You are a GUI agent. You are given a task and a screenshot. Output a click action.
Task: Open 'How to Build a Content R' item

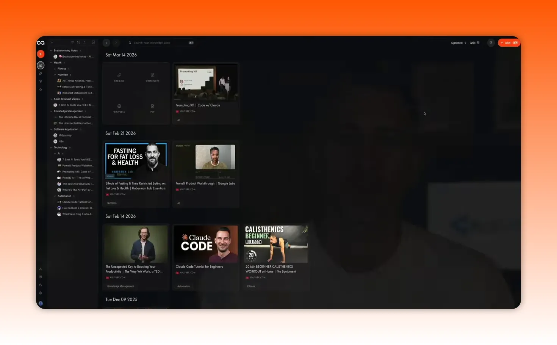point(75,208)
